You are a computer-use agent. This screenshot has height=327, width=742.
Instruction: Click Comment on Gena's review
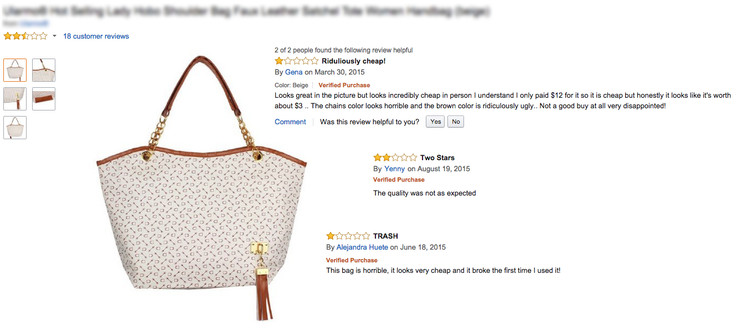click(x=290, y=122)
